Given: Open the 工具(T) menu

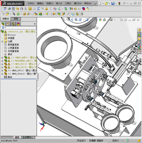Looking at the screenshot, I should (68, 4).
